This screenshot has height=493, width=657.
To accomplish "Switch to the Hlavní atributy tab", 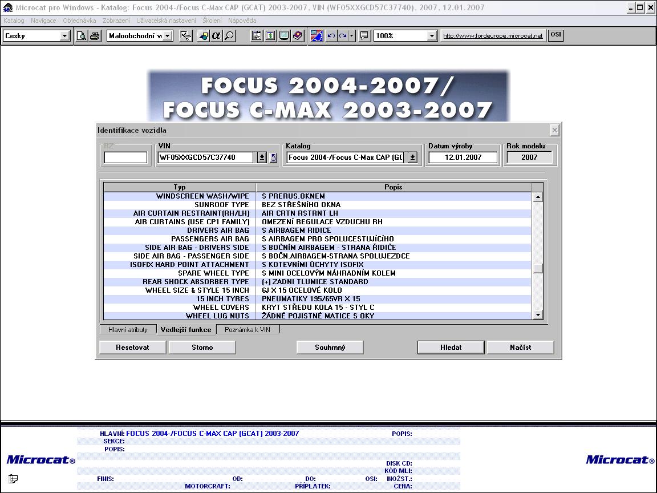I will (x=128, y=330).
